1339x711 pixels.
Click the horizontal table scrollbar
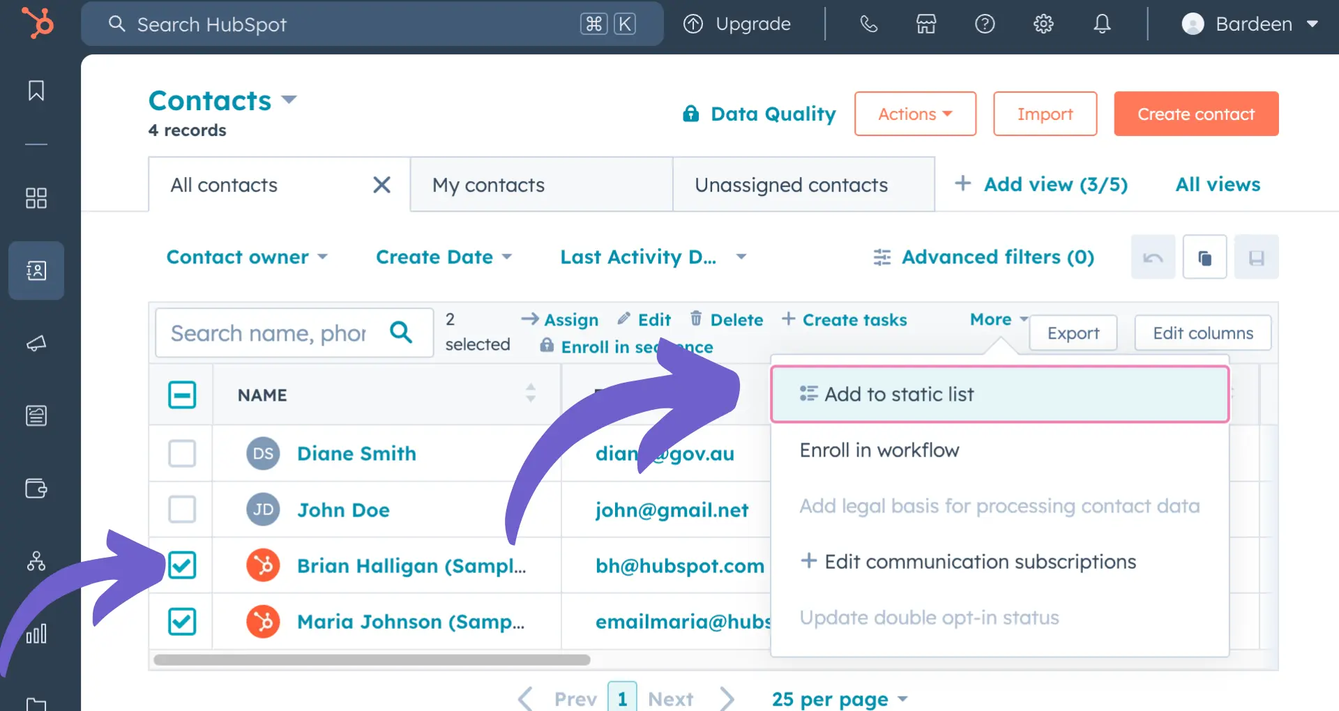372,659
